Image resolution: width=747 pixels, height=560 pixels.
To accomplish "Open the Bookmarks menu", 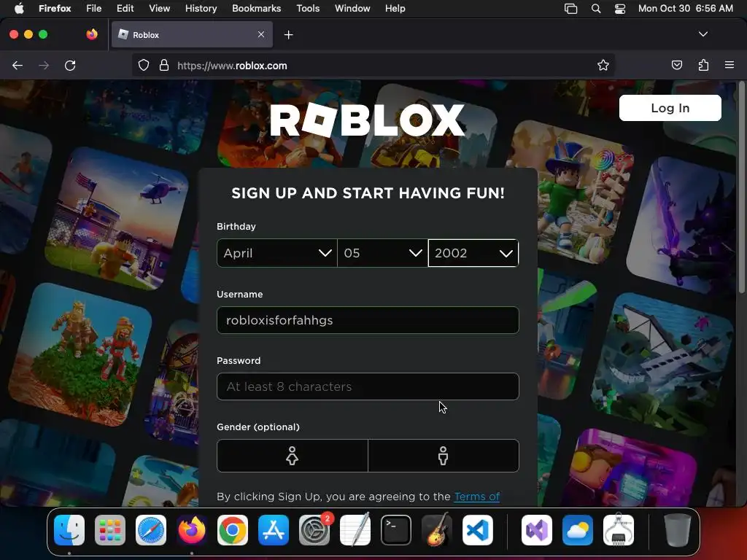I will coord(256,8).
